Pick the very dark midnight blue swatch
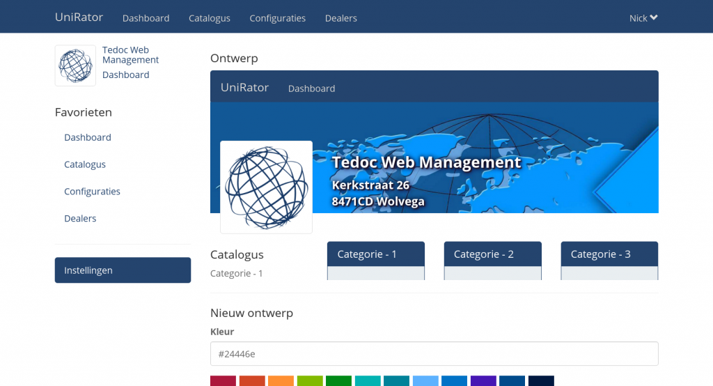Image resolution: width=713 pixels, height=386 pixels. coord(541,380)
